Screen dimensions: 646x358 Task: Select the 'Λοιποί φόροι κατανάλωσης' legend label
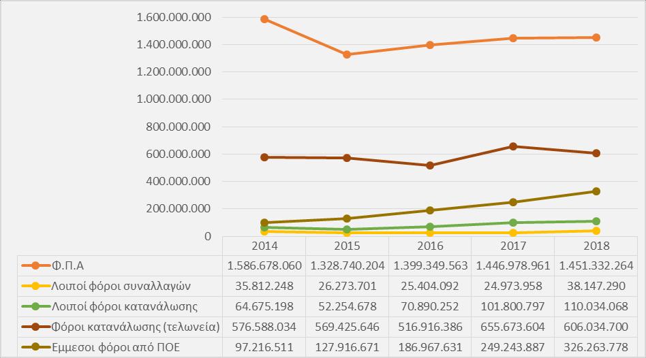(125, 306)
